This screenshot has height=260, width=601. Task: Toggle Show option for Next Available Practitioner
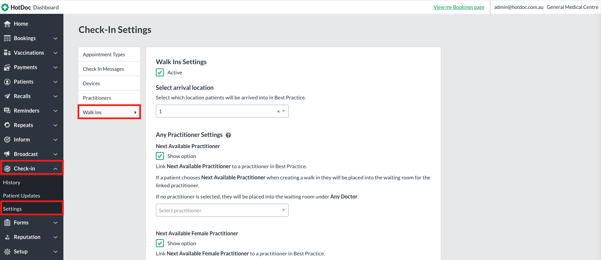click(x=160, y=156)
